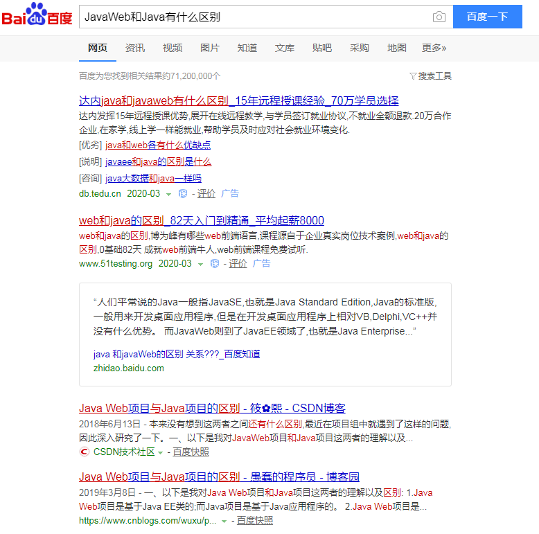Click the funnel icon beside 搜索工具
Screen dimensions: 539x534
(413, 76)
